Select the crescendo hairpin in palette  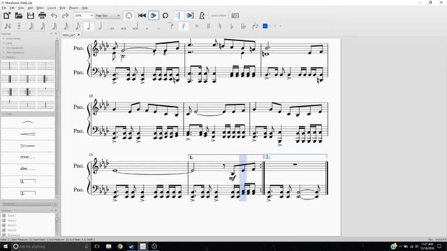pyautogui.click(x=28, y=134)
